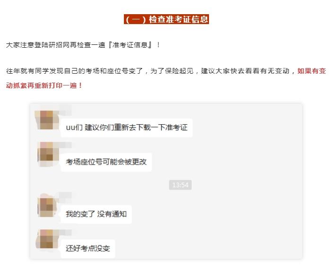
Task: Click the heading (一)检查准考证信息
Action: 166,19
